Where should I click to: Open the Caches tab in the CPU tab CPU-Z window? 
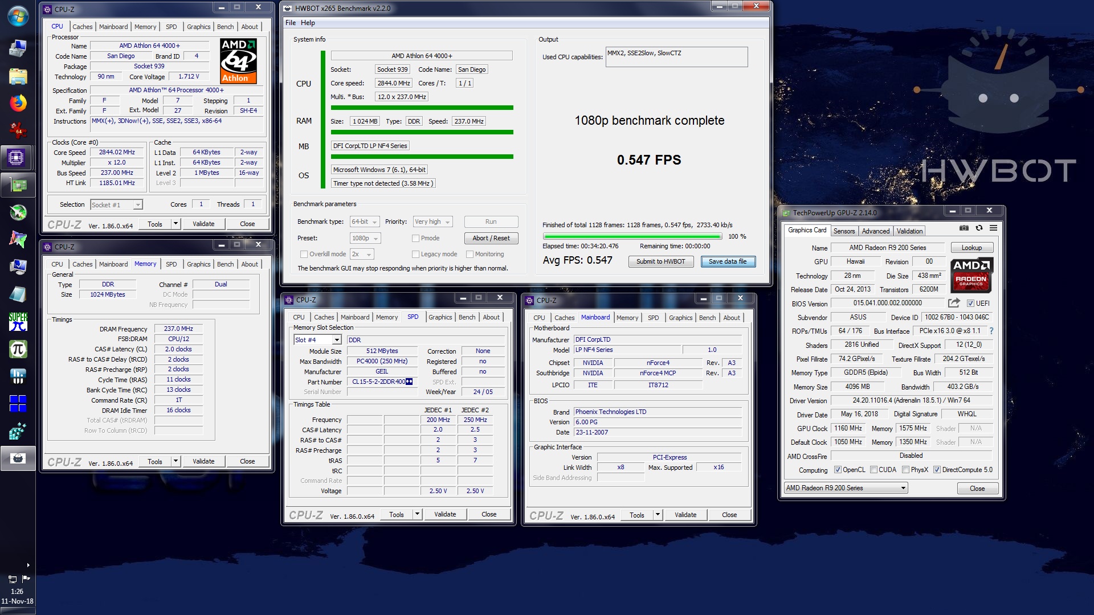pos(82,27)
